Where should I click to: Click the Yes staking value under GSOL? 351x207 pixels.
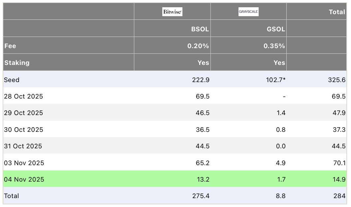click(x=279, y=63)
